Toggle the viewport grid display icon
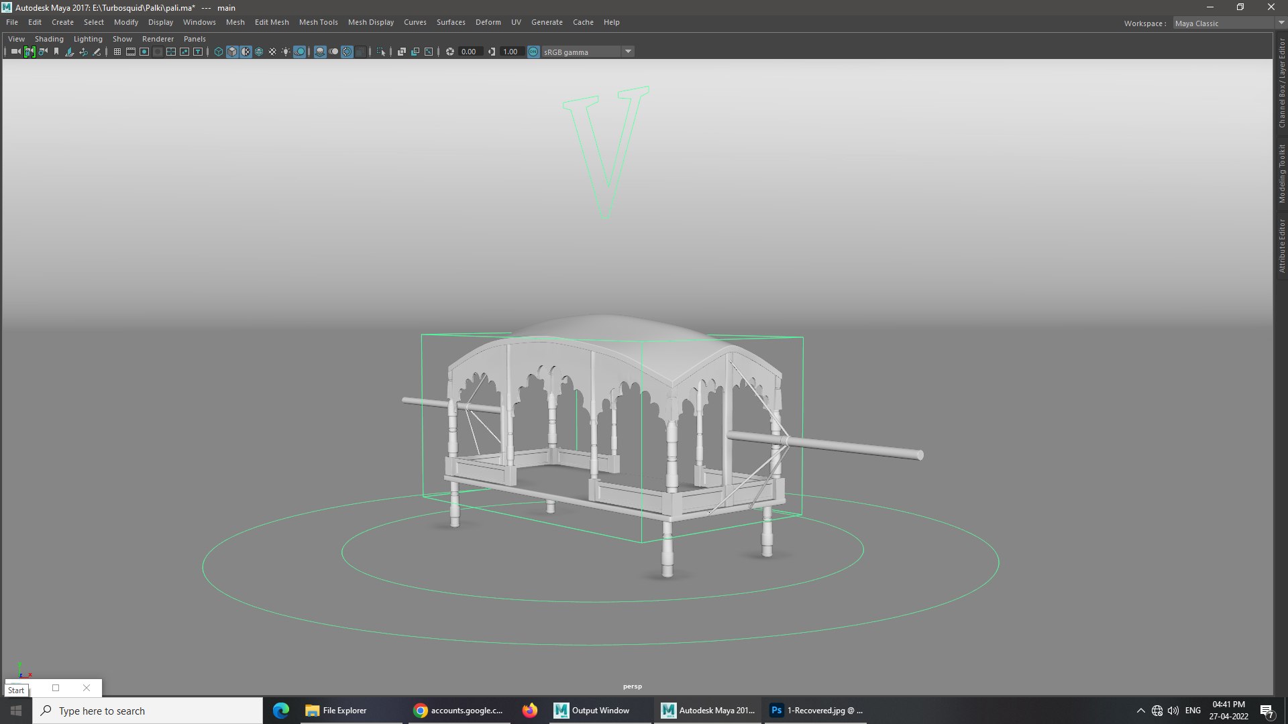This screenshot has height=724, width=1288. [x=117, y=52]
